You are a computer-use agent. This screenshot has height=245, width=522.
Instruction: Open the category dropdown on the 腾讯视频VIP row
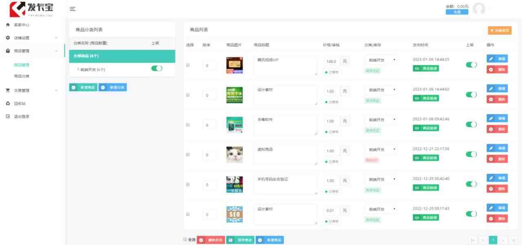pos(380,60)
